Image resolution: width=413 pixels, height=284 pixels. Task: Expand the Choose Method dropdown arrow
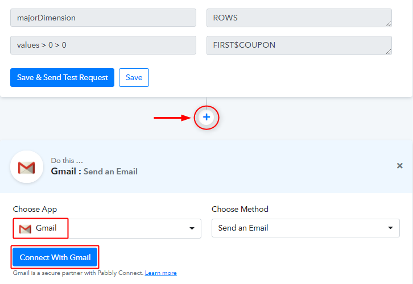pos(390,228)
